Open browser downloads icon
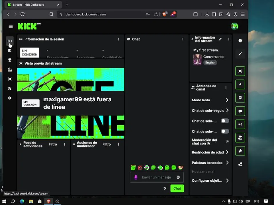 pos(207,14)
